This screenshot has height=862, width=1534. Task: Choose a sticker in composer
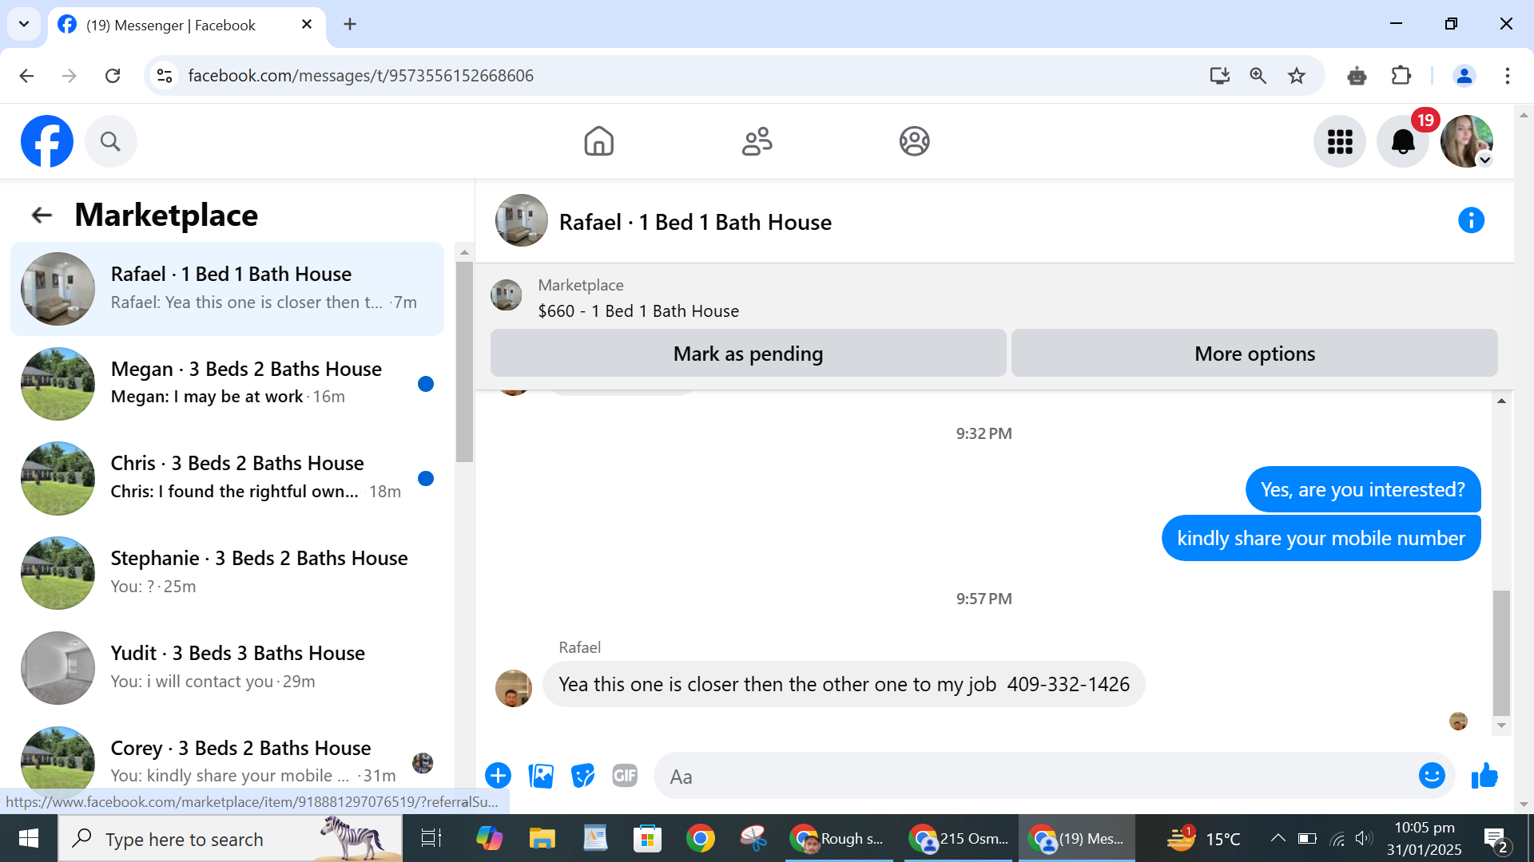[x=583, y=775]
